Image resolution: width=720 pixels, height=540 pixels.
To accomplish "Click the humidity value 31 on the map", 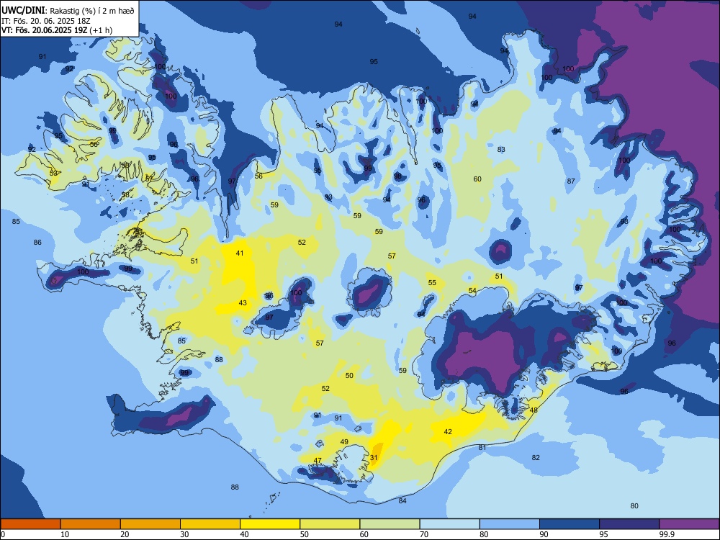I will pos(374,457).
